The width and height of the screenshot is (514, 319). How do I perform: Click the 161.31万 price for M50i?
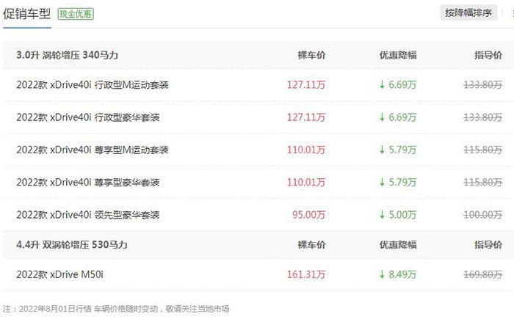[x=306, y=274]
